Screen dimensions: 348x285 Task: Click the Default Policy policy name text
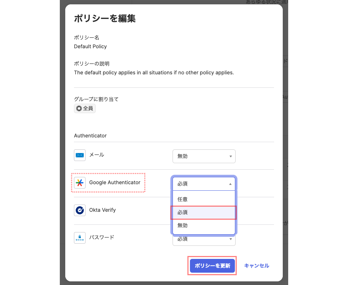pos(90,46)
